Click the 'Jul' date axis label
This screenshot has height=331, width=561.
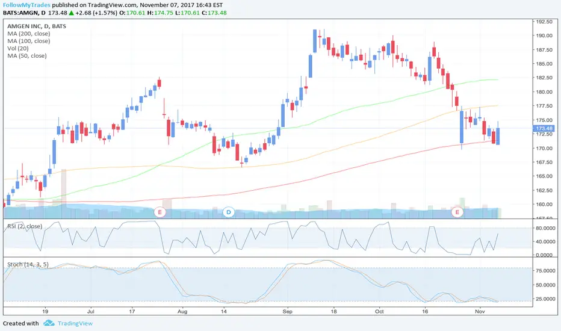pos(90,311)
